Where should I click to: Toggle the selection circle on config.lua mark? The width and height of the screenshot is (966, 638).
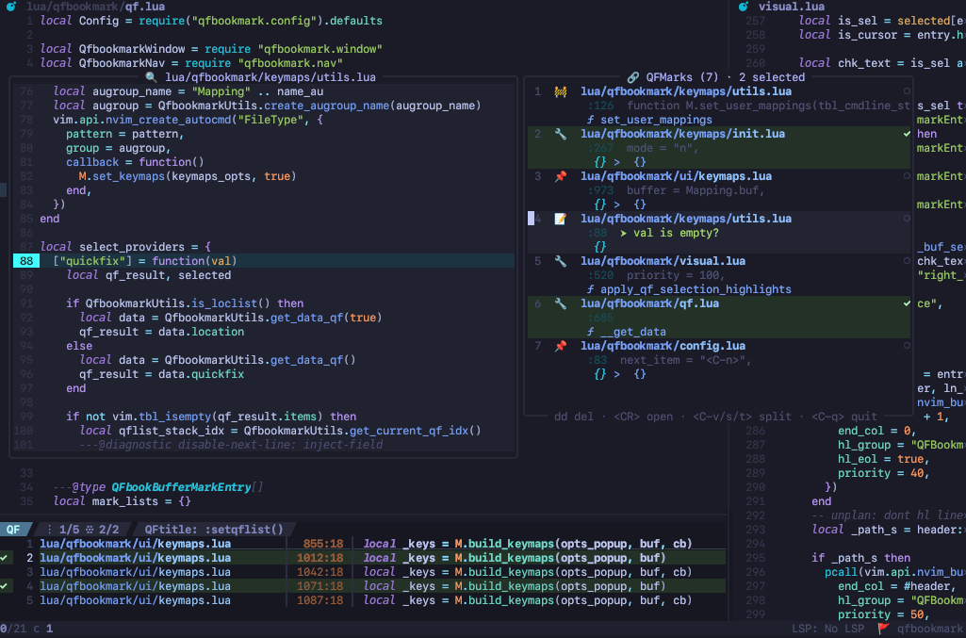pyautogui.click(x=907, y=346)
